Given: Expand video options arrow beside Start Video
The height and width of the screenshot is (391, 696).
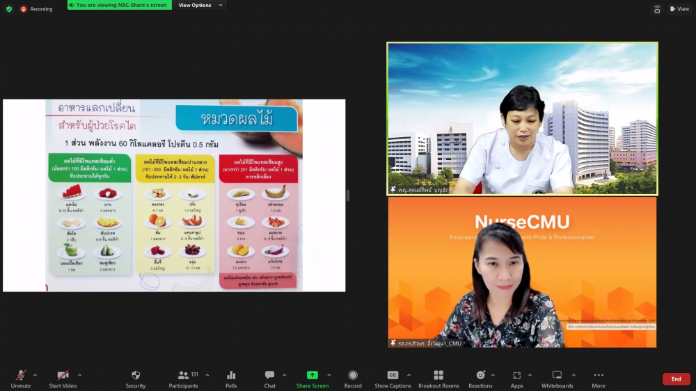Looking at the screenshot, I should pos(79,375).
